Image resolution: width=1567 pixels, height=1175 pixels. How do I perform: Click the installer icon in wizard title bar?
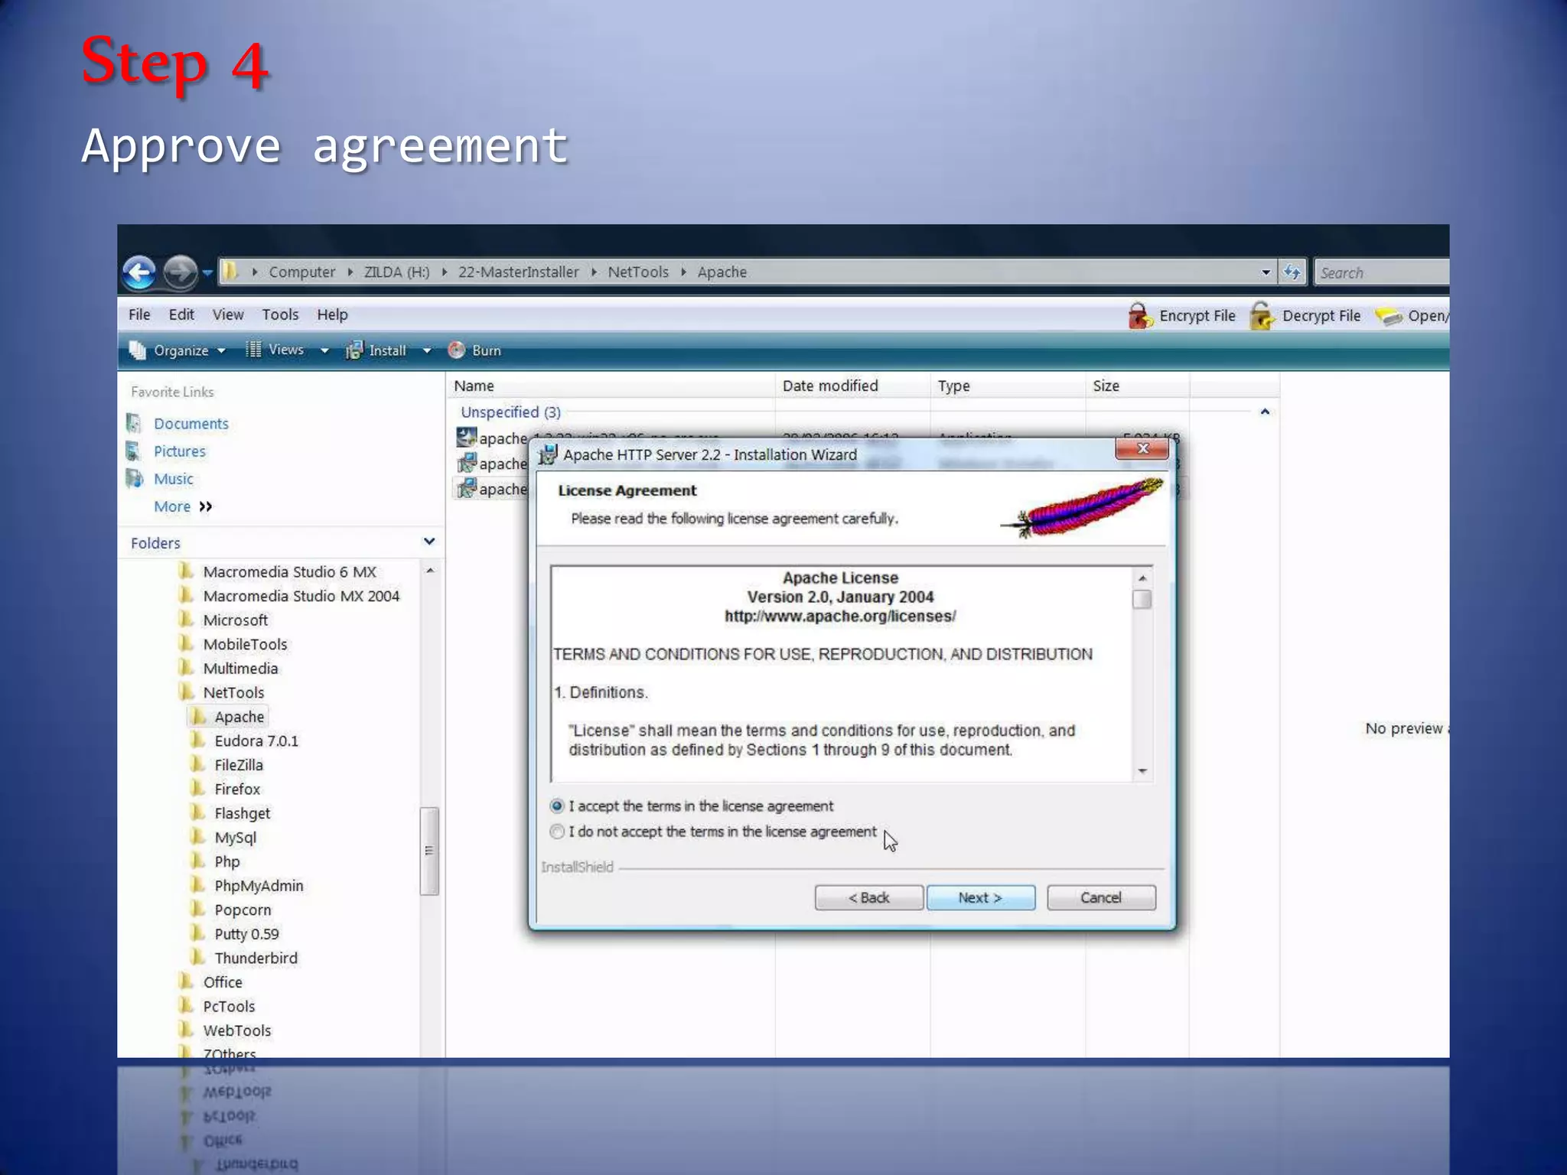(x=548, y=454)
